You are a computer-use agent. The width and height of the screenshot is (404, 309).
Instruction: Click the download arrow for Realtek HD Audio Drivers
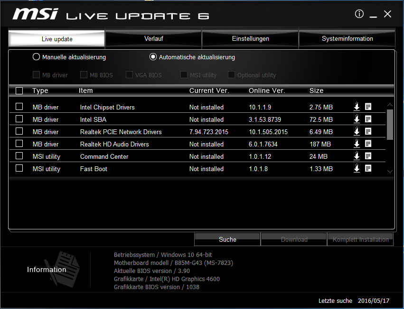point(357,144)
